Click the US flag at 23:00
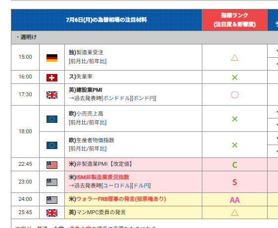Screen dimensions: 278x228 point(52,183)
